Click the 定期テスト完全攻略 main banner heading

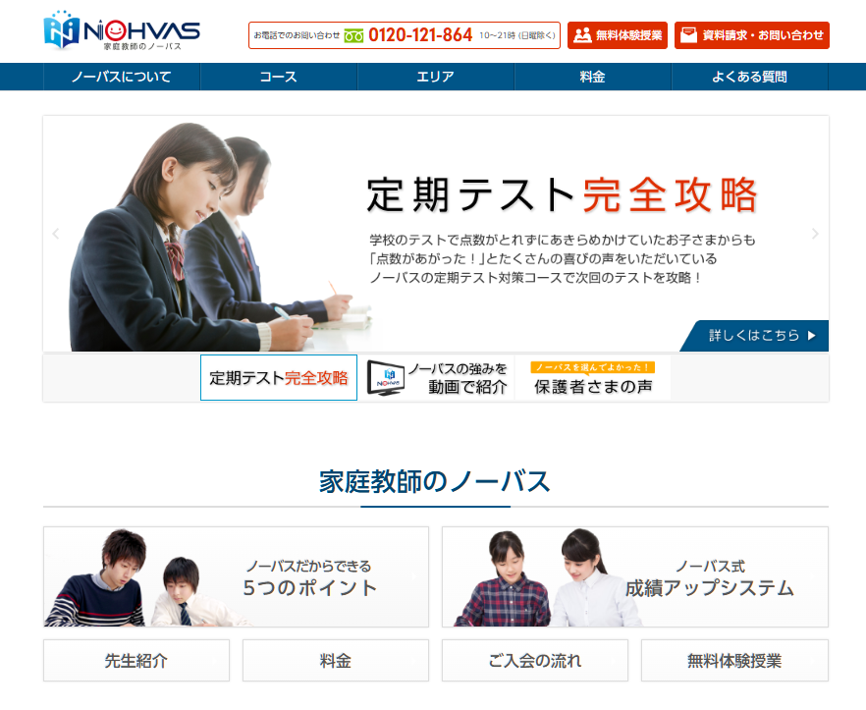pyautogui.click(x=562, y=195)
